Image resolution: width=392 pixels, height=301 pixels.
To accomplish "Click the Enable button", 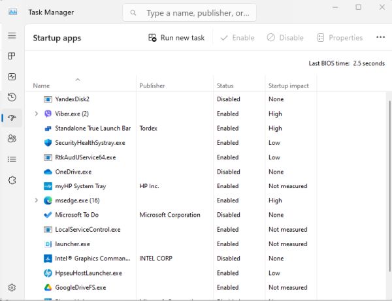I will (x=238, y=38).
